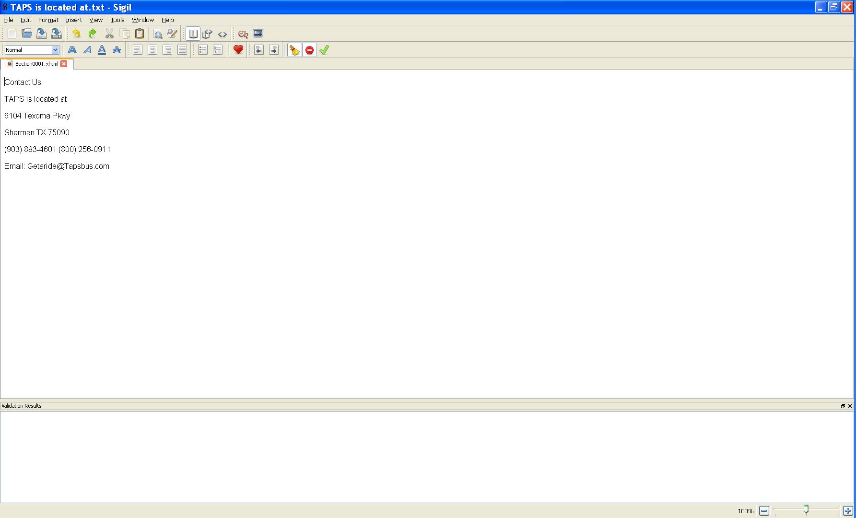The width and height of the screenshot is (856, 518).
Task: Apply bold formatting
Action: (x=72, y=50)
